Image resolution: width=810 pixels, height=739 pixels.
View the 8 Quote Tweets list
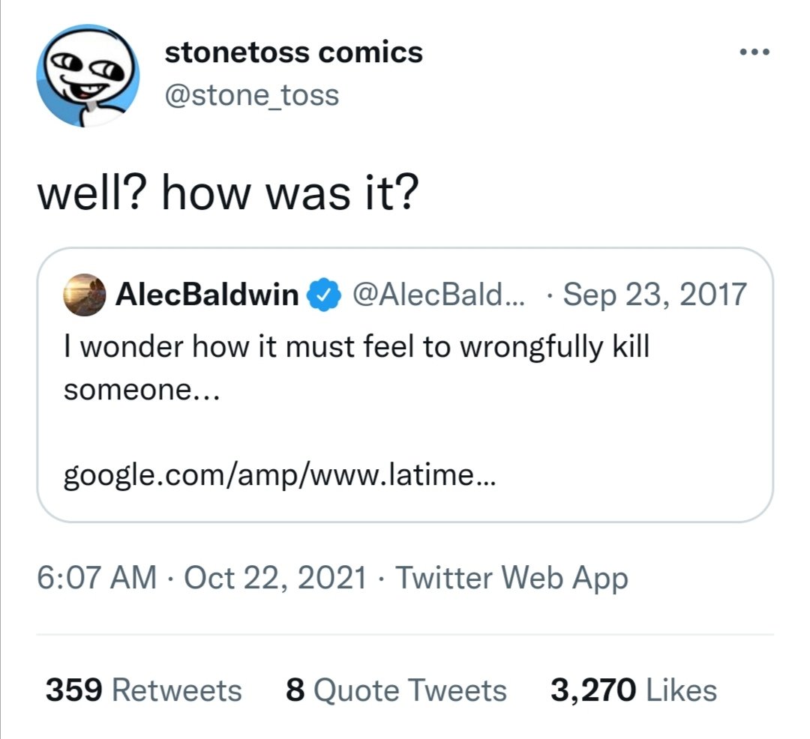(396, 690)
